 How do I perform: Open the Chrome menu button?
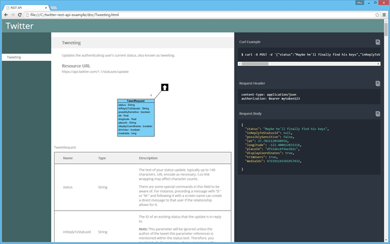coord(384,15)
